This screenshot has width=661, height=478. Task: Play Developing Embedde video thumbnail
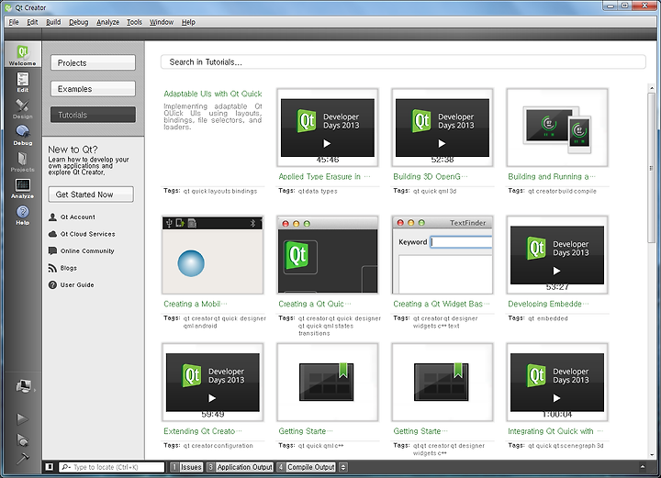click(557, 255)
